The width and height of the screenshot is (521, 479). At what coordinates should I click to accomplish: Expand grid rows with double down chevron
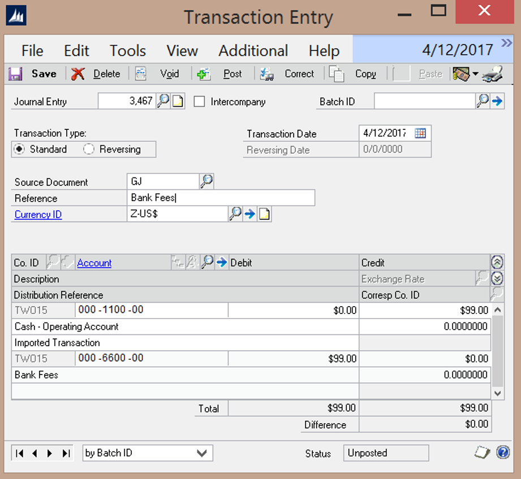click(x=497, y=278)
